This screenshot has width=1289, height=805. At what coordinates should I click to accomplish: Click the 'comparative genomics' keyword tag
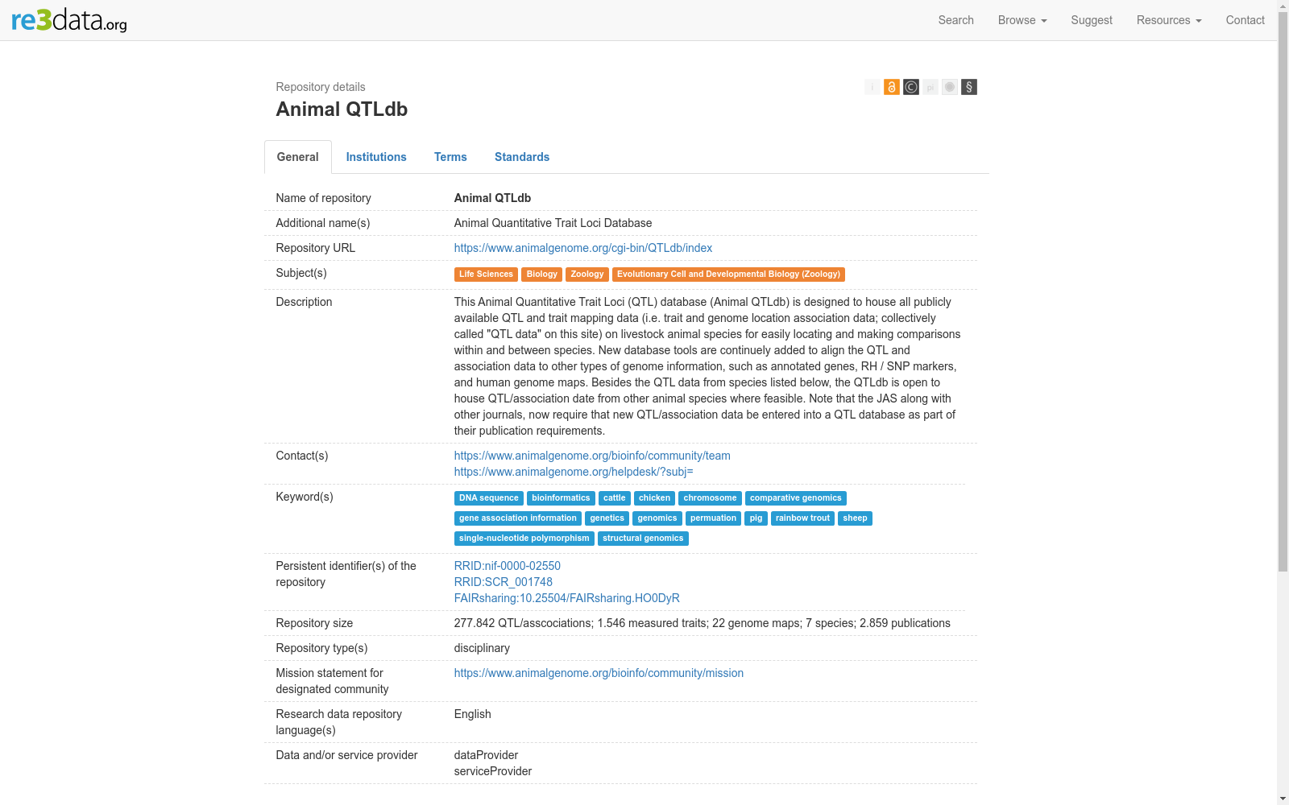click(x=796, y=498)
